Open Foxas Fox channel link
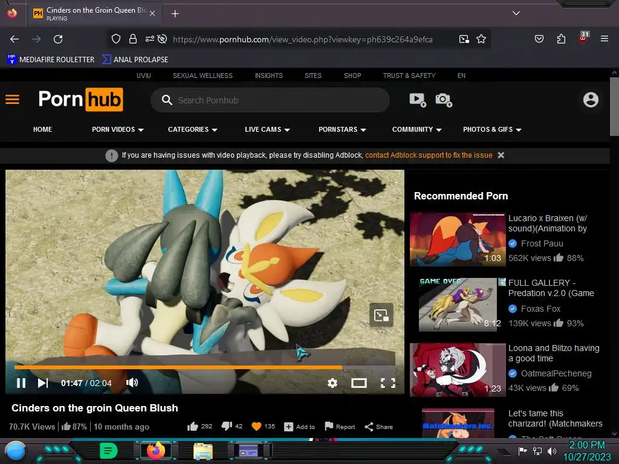 540,309
